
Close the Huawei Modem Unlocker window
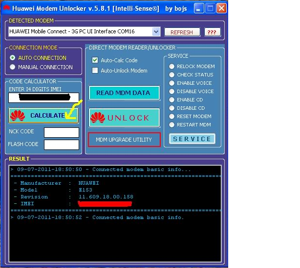221,8
